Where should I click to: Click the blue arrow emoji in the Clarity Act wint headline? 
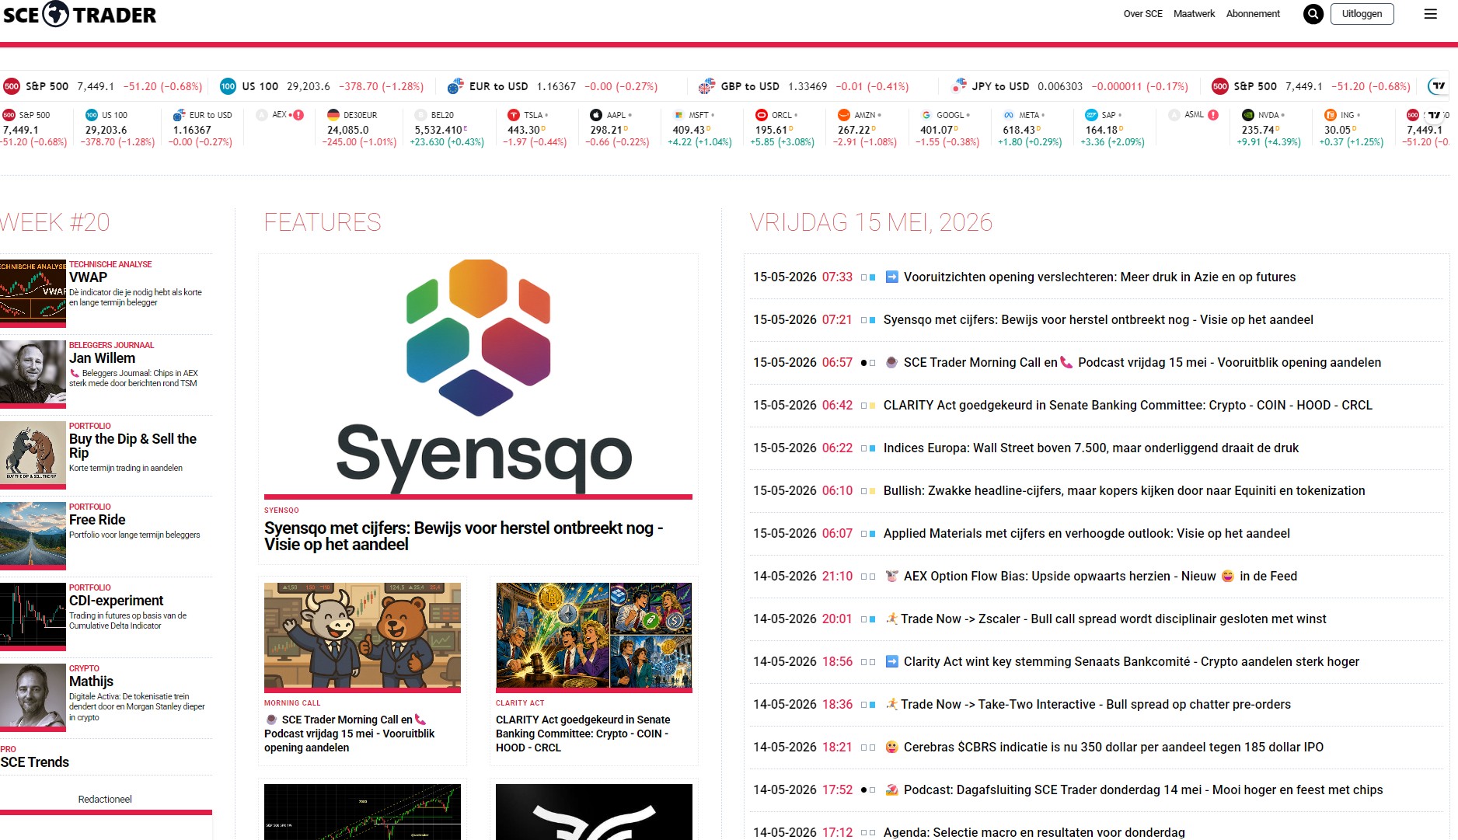(892, 661)
